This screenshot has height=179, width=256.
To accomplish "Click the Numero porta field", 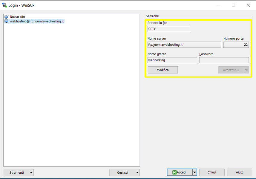I will pyautogui.click(x=236, y=45).
